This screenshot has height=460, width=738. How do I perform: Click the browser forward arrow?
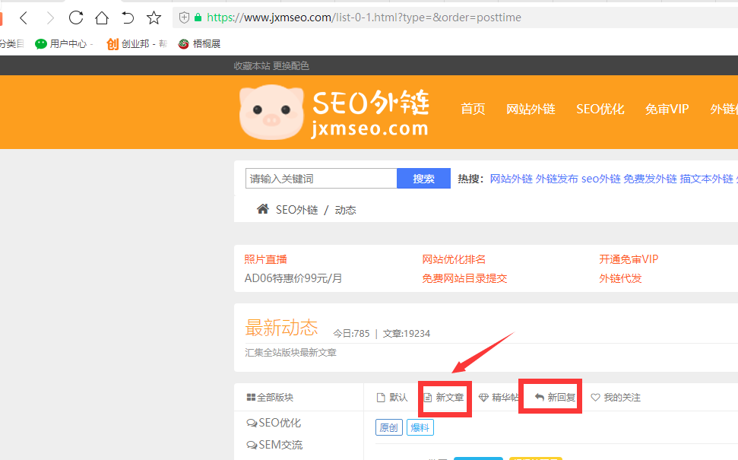(x=50, y=18)
